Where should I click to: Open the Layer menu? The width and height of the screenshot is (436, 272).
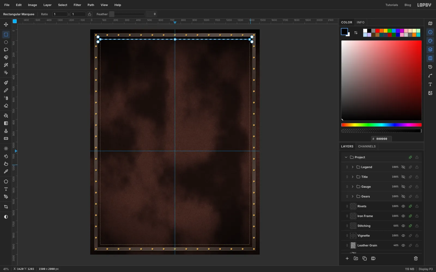pyautogui.click(x=47, y=5)
